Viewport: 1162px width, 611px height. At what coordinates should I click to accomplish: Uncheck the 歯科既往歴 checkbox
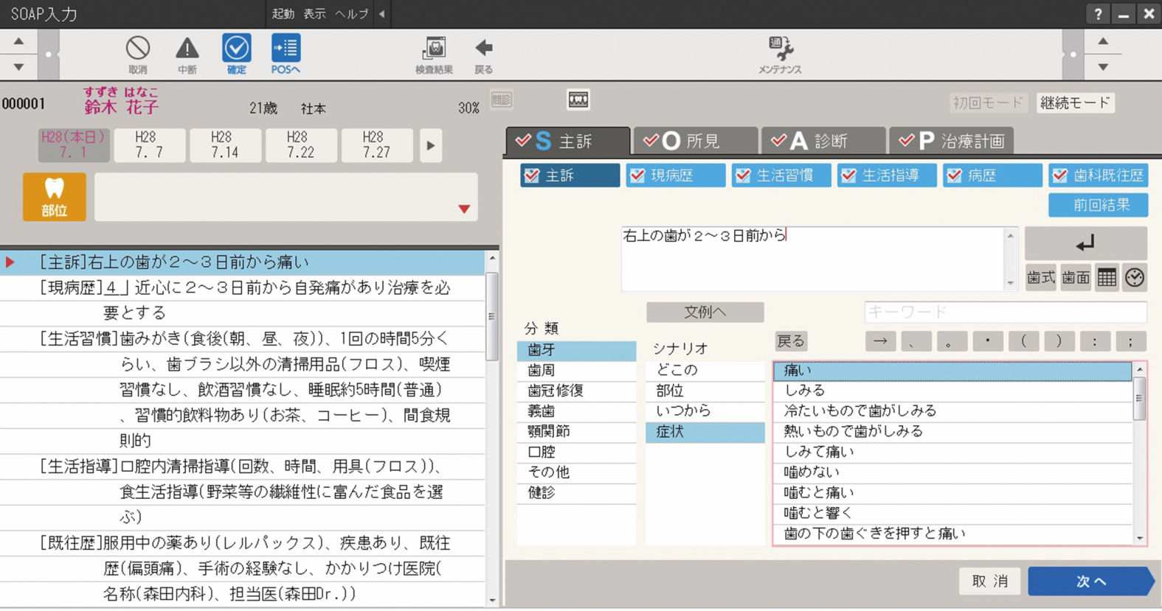pos(1060,175)
